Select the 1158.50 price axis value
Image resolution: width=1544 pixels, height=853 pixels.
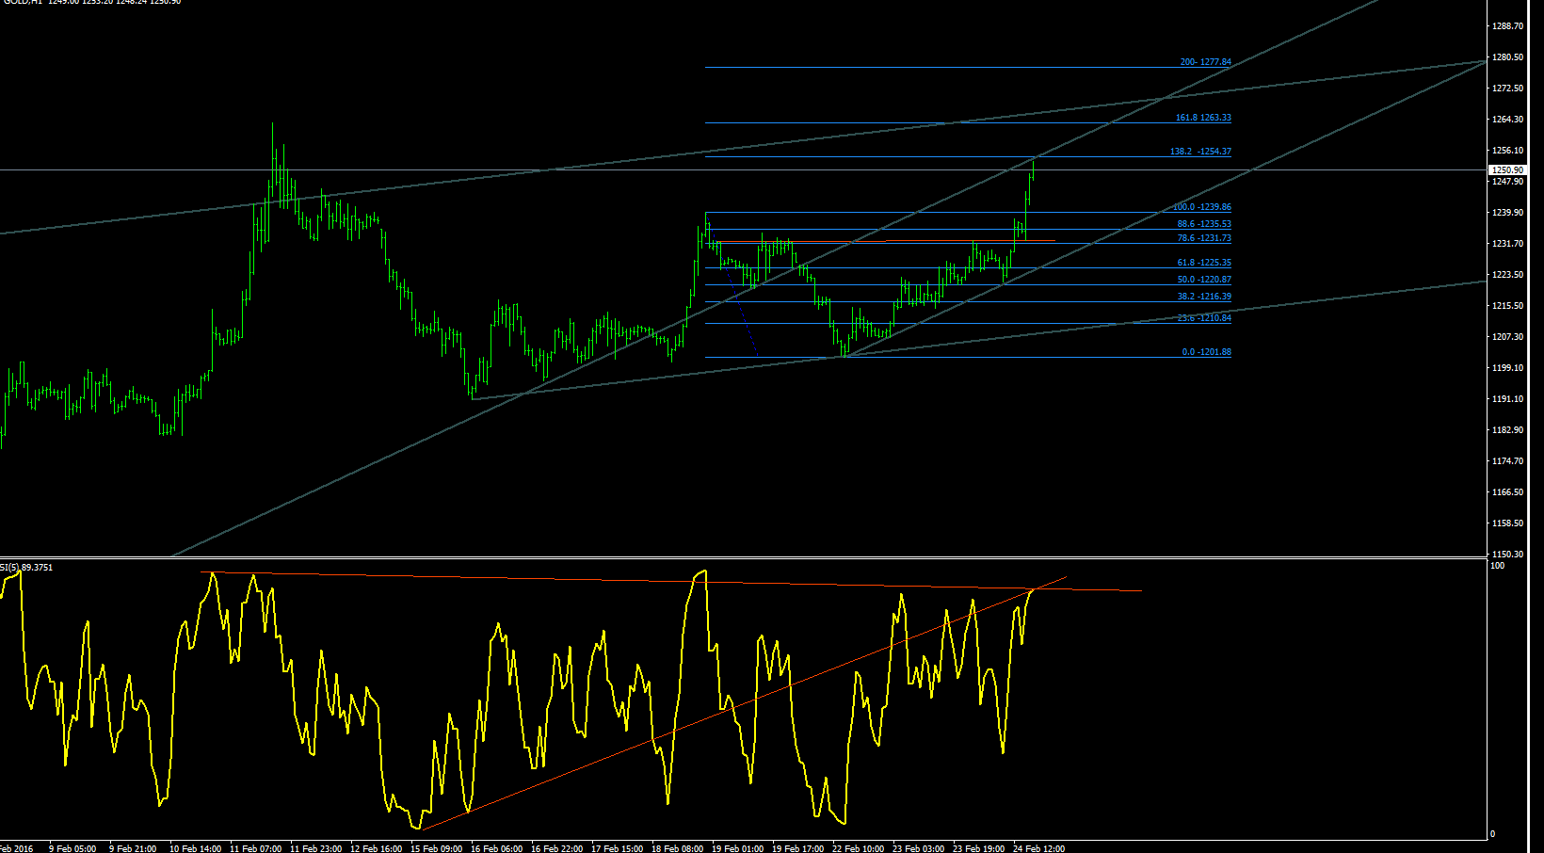pos(1507,523)
